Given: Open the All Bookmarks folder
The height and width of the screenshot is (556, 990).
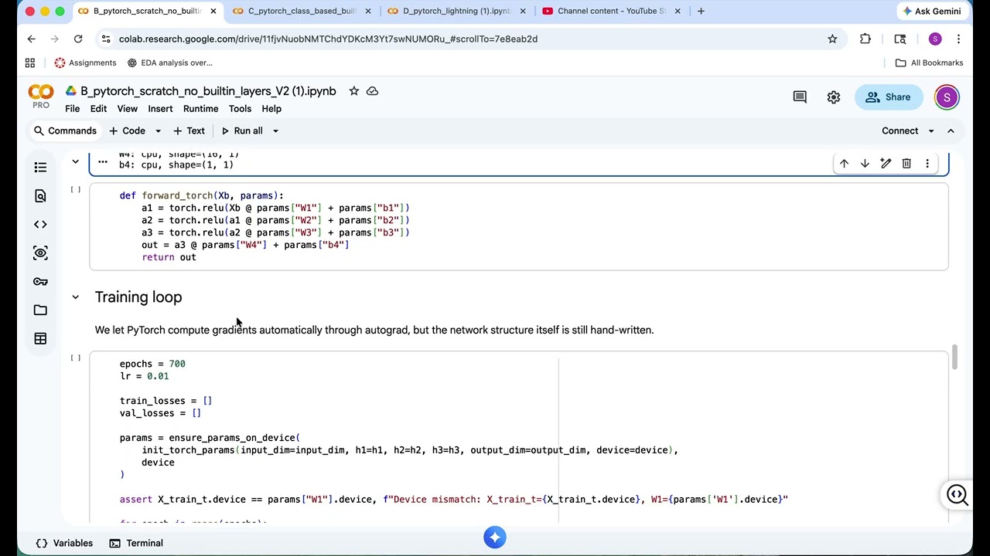Looking at the screenshot, I should pyautogui.click(x=929, y=63).
